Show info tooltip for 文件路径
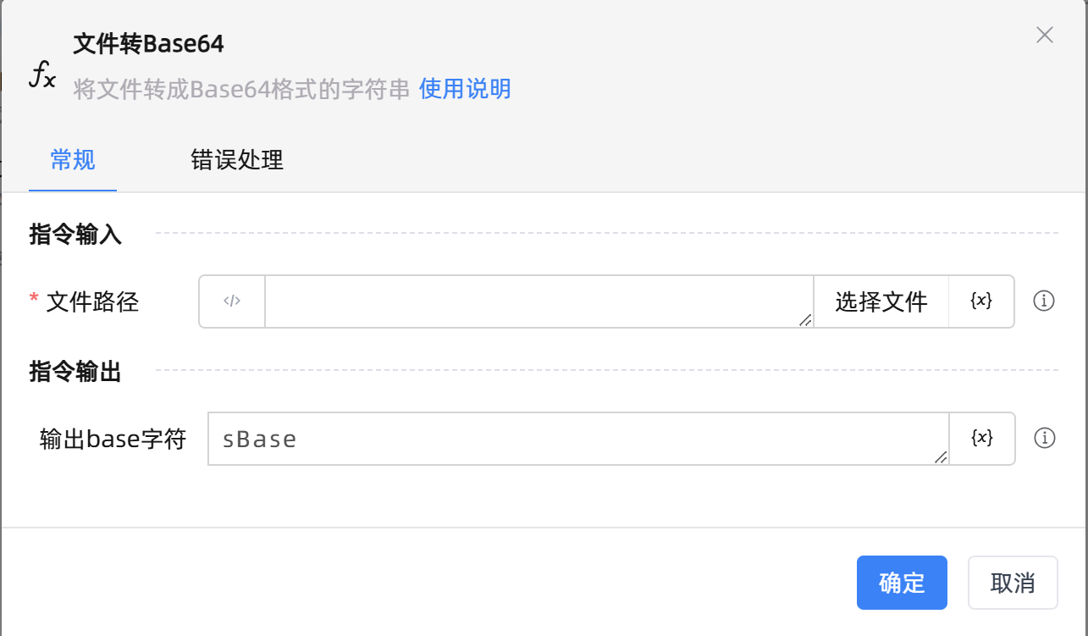 tap(1045, 301)
